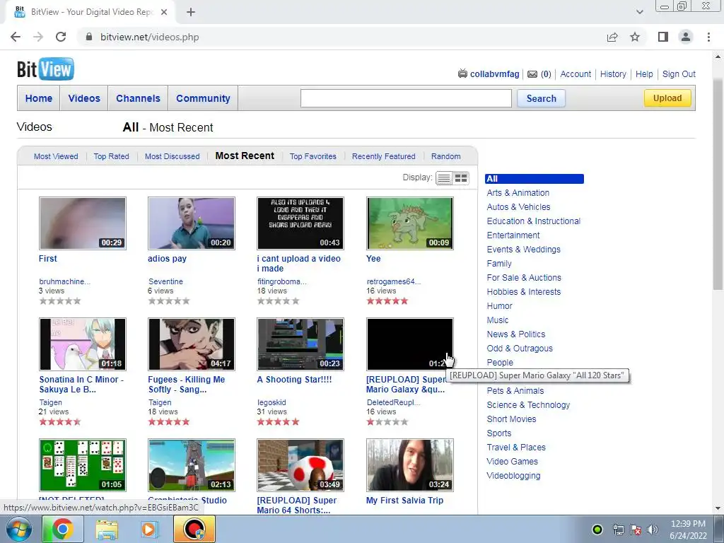Bookmark page with star icon

pyautogui.click(x=636, y=37)
